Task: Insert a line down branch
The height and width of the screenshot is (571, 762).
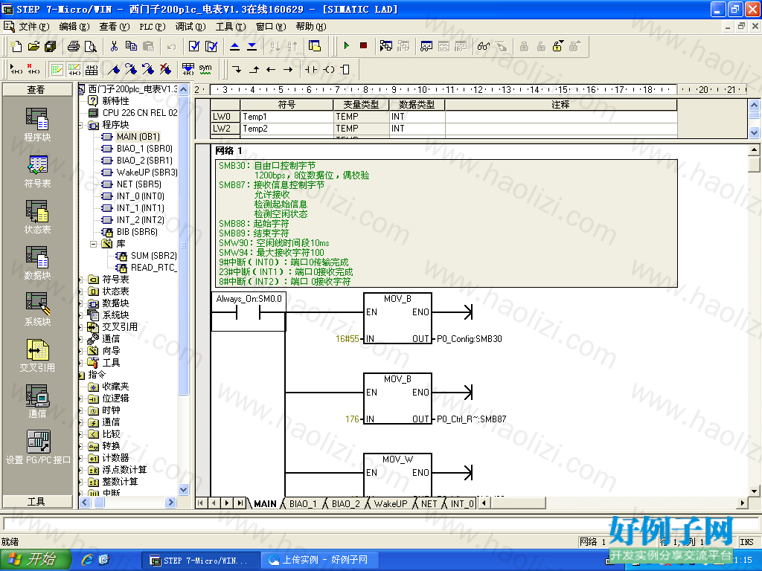Action: coord(237,69)
